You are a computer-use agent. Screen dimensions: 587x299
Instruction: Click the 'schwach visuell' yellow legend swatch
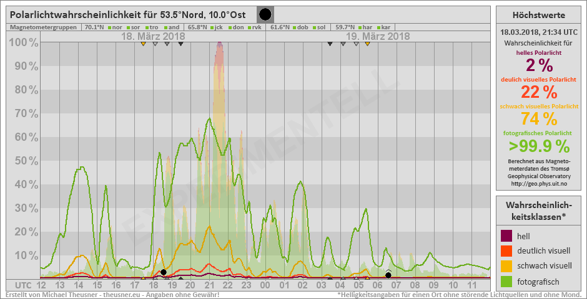point(507,266)
